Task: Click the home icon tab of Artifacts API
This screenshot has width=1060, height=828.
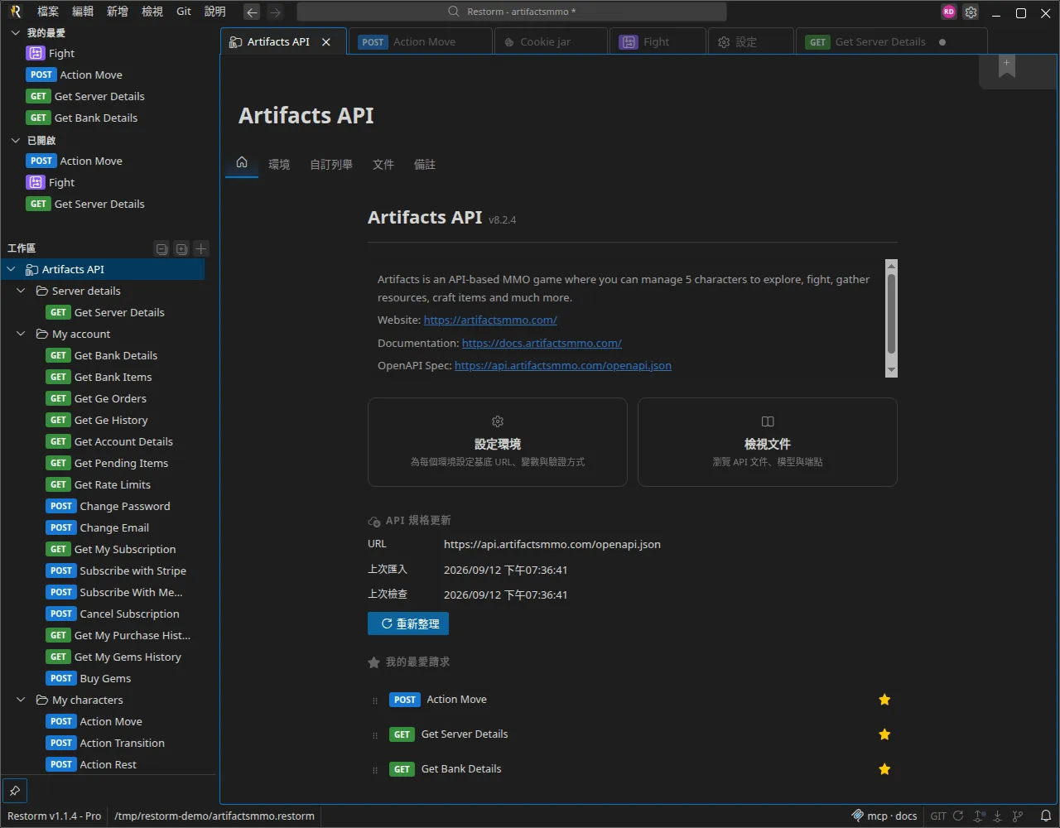Action: click(242, 163)
